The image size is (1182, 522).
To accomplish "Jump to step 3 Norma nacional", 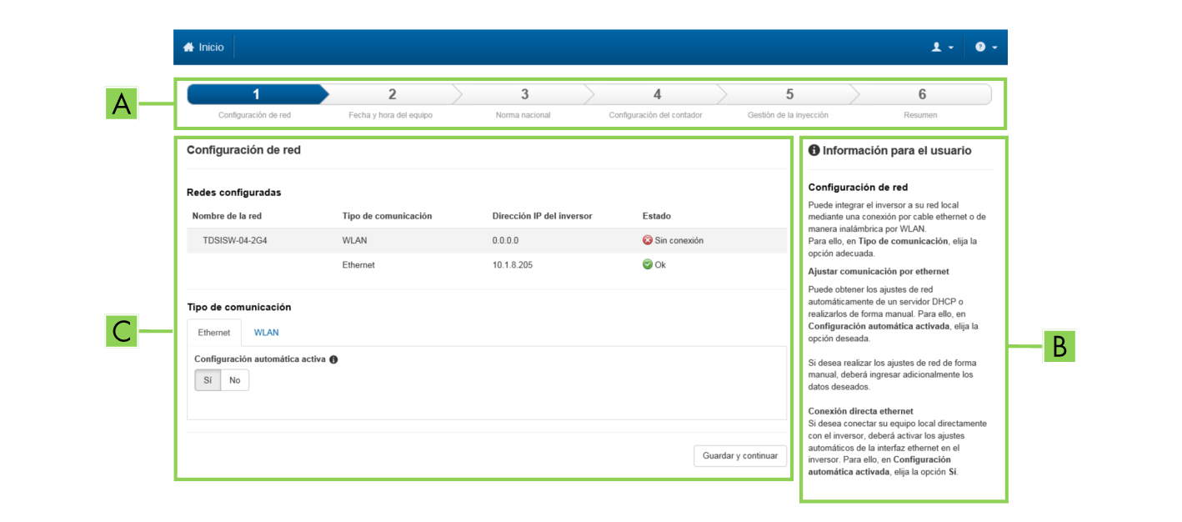I will [523, 94].
